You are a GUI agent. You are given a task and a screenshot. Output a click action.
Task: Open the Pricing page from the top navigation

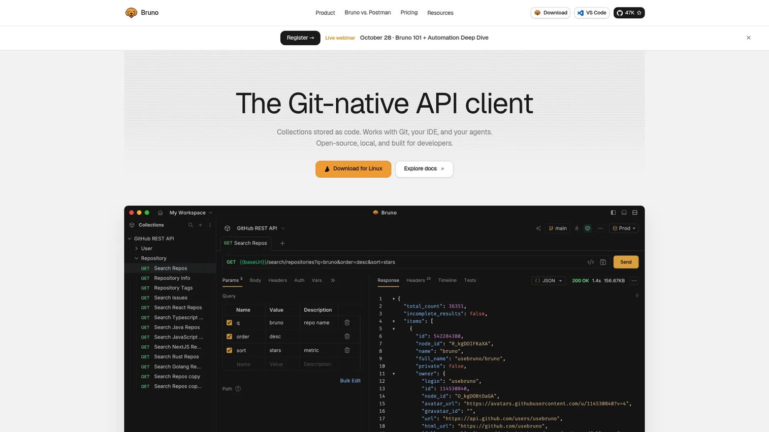pos(409,13)
